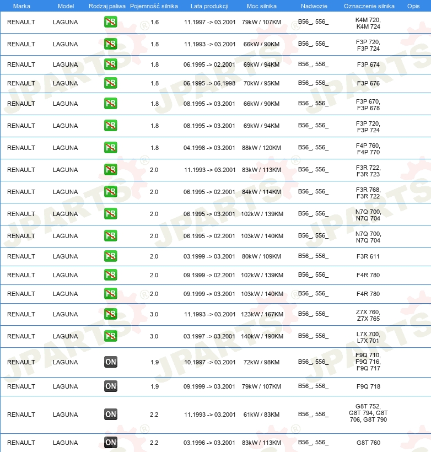
Task: Click the Lata produkcji column header
Action: coord(209,6)
